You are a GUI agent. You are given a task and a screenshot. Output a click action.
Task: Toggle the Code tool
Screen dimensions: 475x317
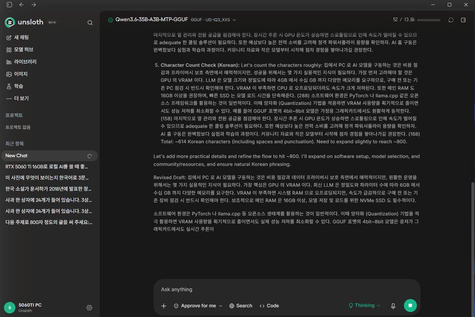[269, 306]
